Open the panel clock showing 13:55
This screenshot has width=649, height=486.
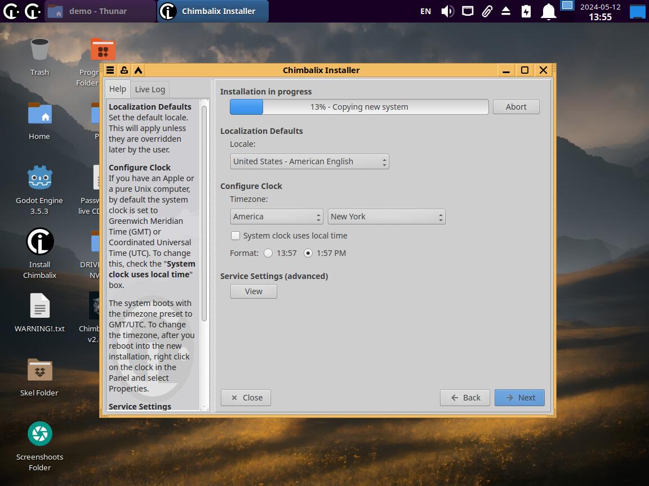pyautogui.click(x=600, y=12)
